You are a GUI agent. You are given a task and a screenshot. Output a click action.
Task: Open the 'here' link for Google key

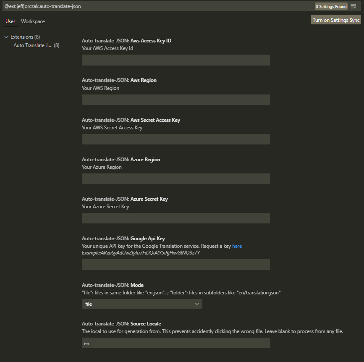(237, 246)
